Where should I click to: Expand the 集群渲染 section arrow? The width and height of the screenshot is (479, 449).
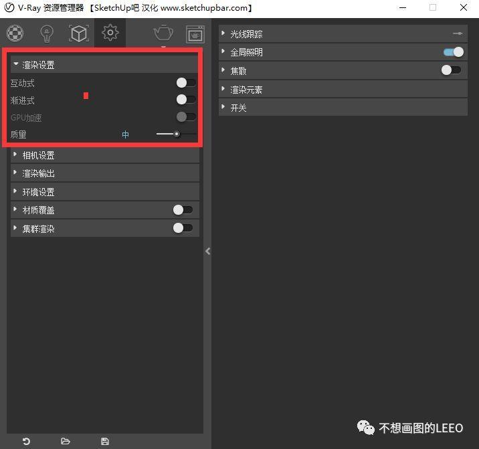tap(15, 228)
